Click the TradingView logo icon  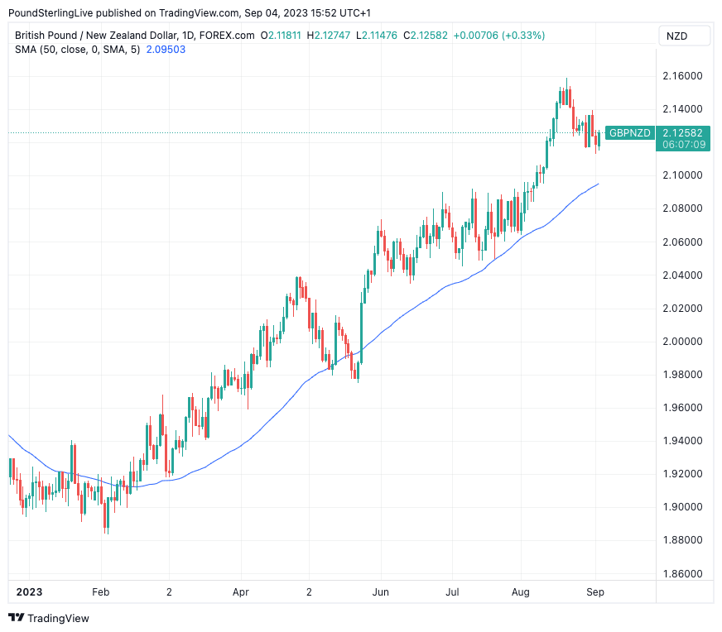16,618
